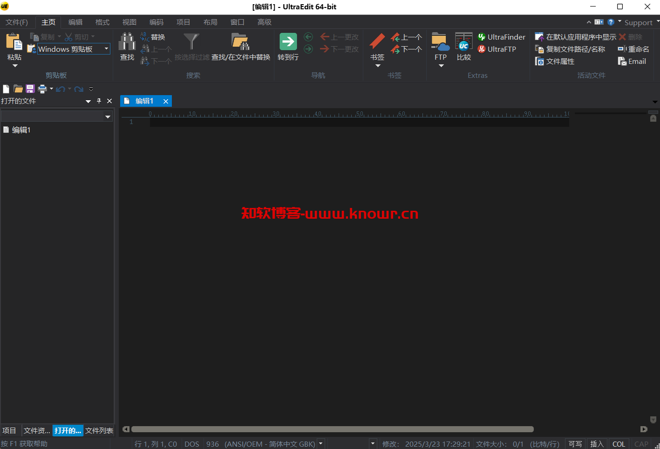Launch UltraFinder
Viewport: 660px width, 449px height.
502,37
